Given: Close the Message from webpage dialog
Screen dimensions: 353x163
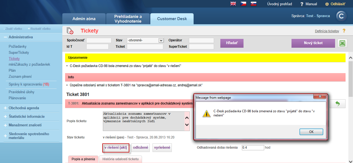Looking at the screenshot, I should coord(320,96).
